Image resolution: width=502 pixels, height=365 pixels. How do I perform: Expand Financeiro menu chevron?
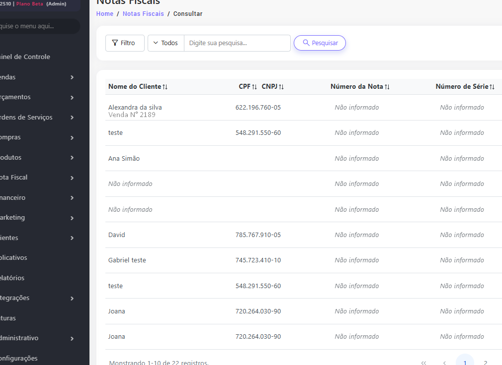[x=72, y=198]
